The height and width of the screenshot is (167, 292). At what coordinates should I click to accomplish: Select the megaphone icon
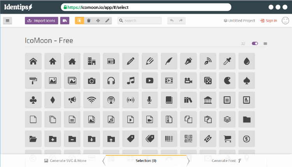click(72, 100)
